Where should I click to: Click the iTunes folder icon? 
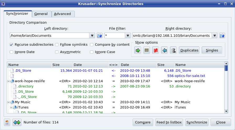tap(15, 107)
